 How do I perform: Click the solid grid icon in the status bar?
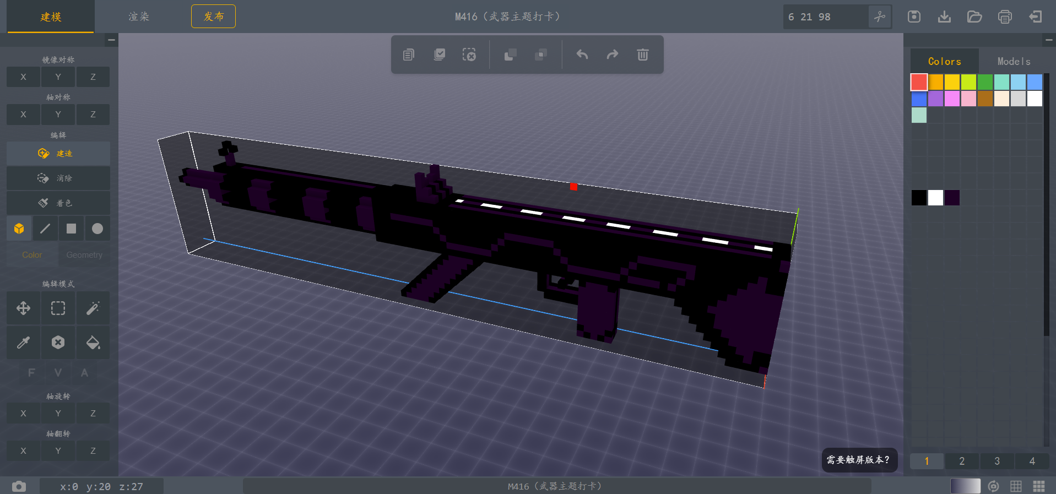(x=1039, y=486)
